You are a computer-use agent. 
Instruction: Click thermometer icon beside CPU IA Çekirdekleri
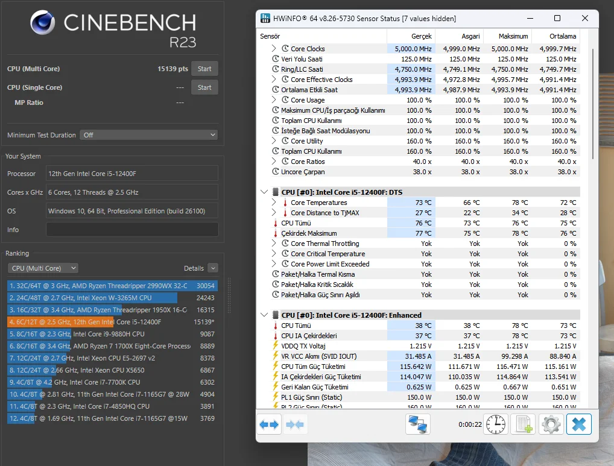tap(276, 336)
